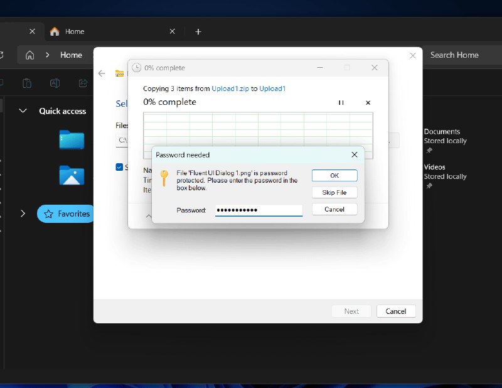Click Cancel in the Password needed dialog
502x388 pixels.
coord(334,209)
